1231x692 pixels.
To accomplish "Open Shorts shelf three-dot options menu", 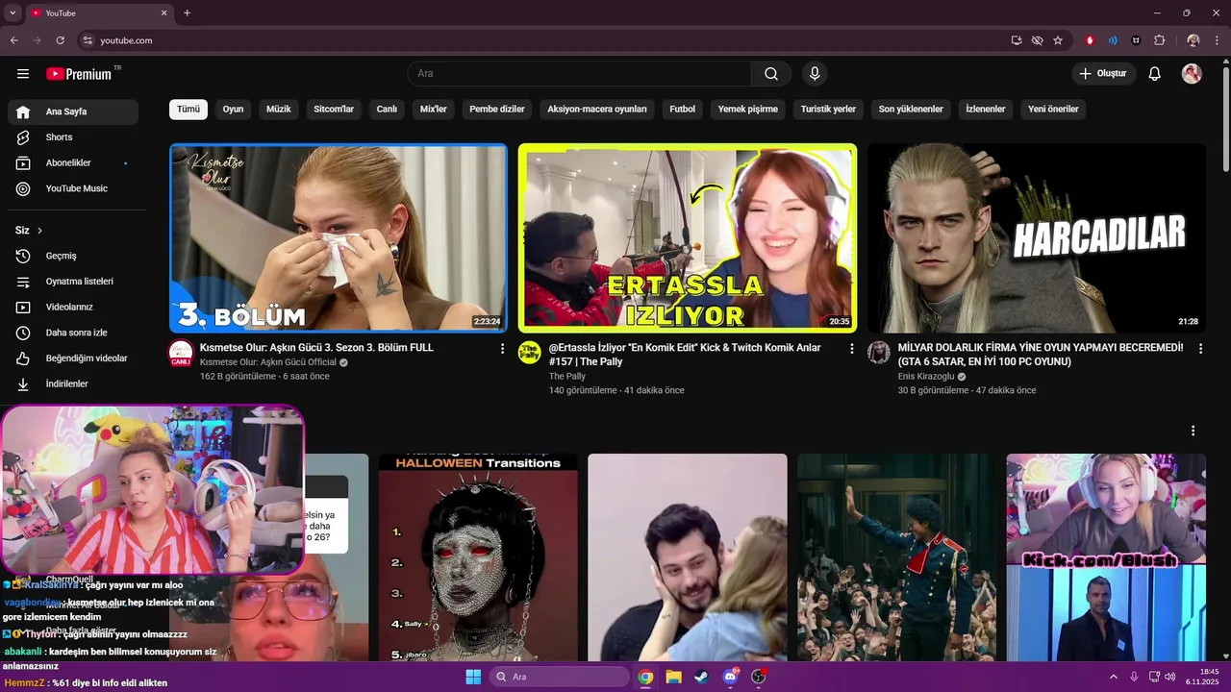I will tap(1193, 431).
